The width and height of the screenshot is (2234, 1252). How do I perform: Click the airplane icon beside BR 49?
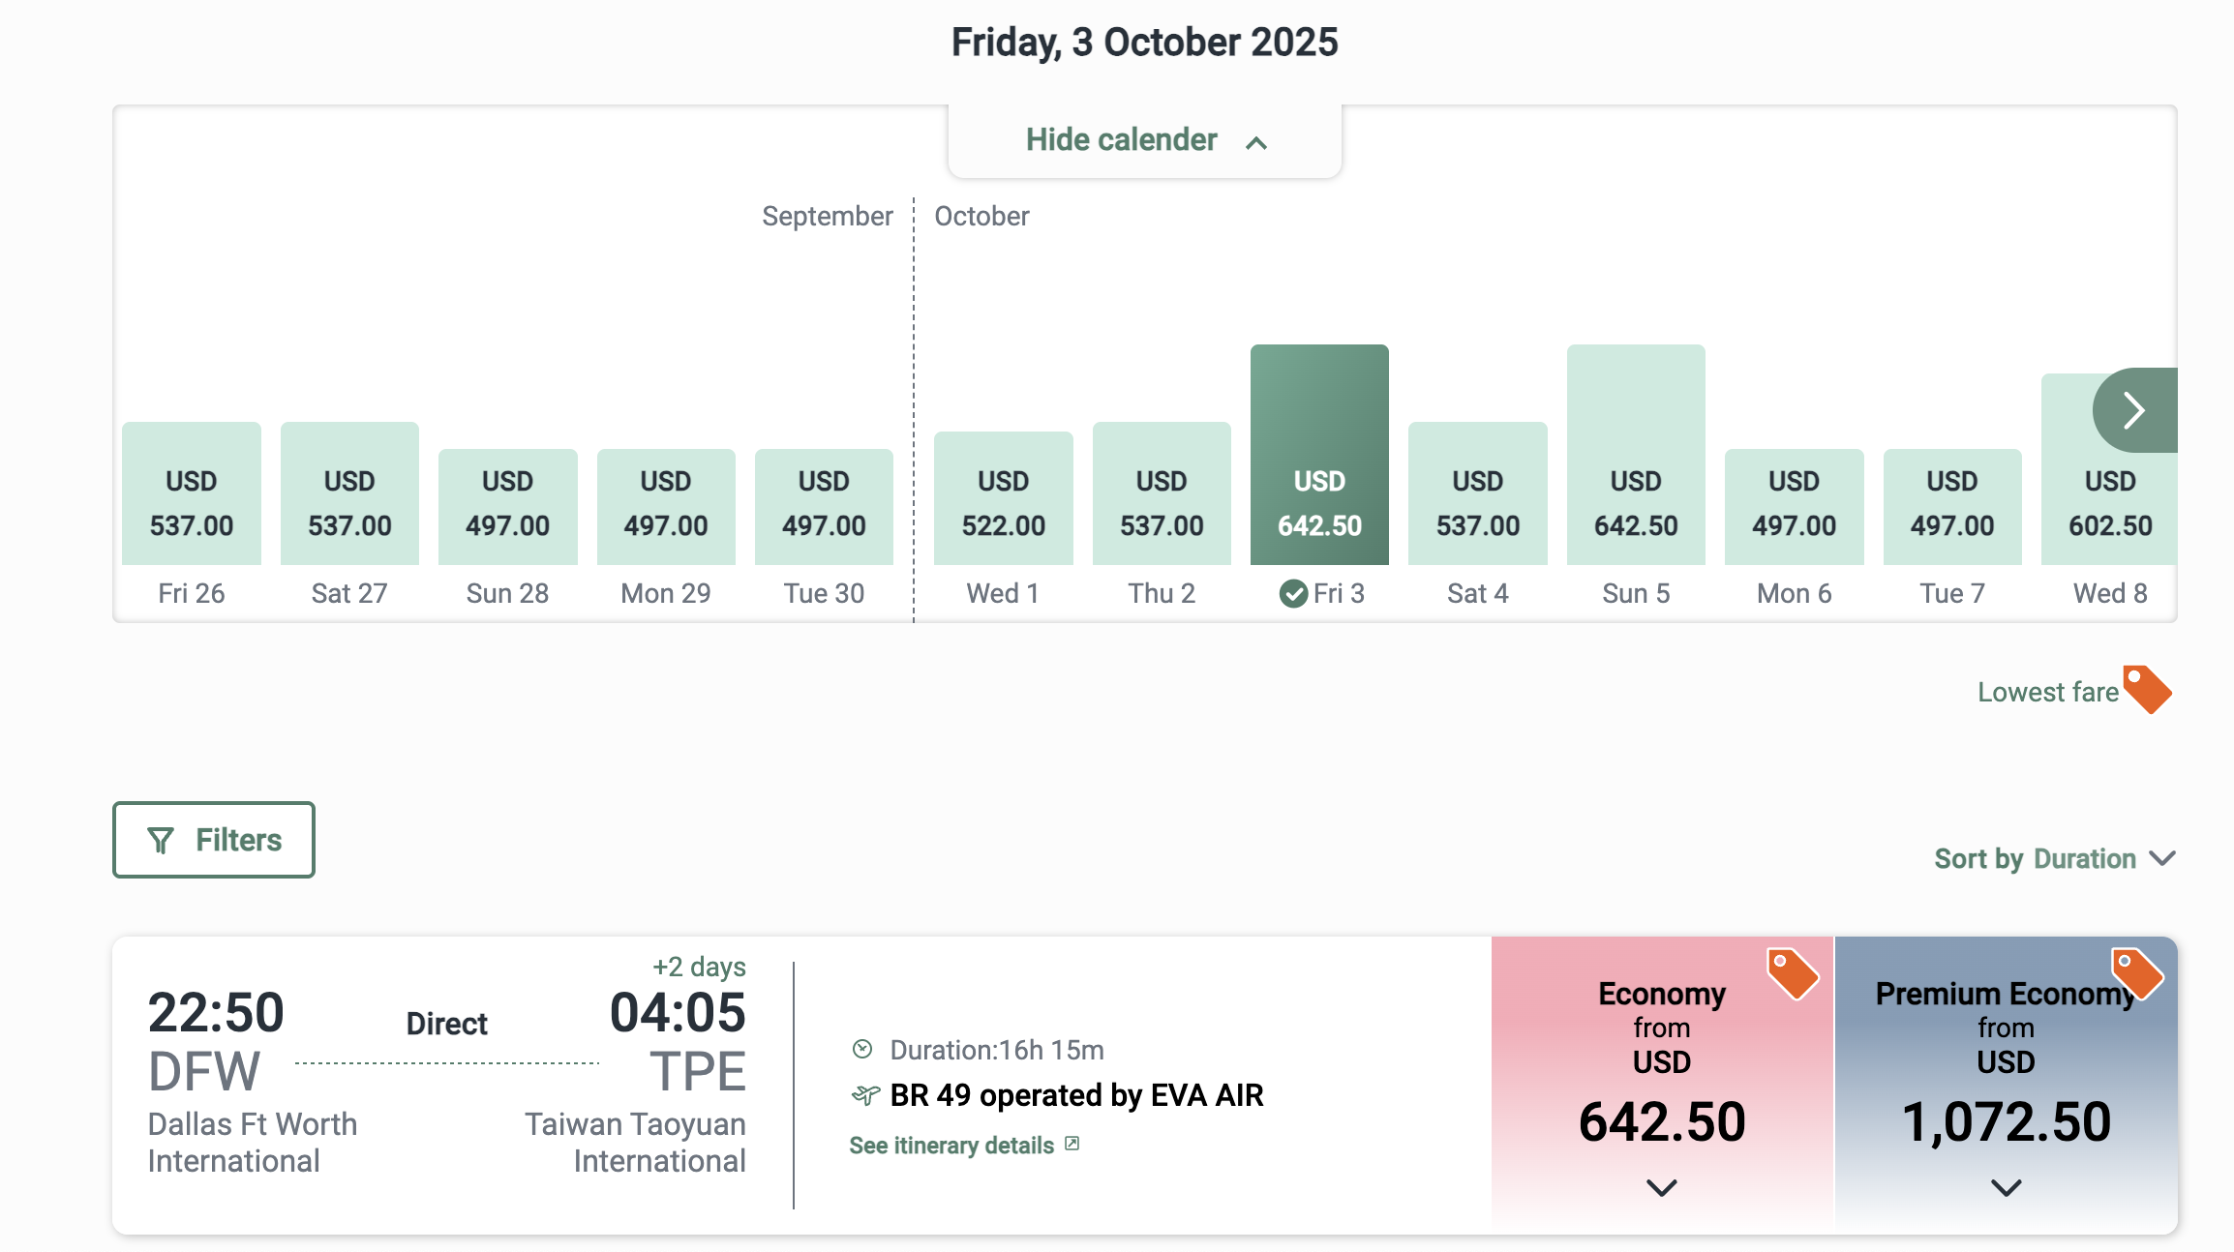865,1095
